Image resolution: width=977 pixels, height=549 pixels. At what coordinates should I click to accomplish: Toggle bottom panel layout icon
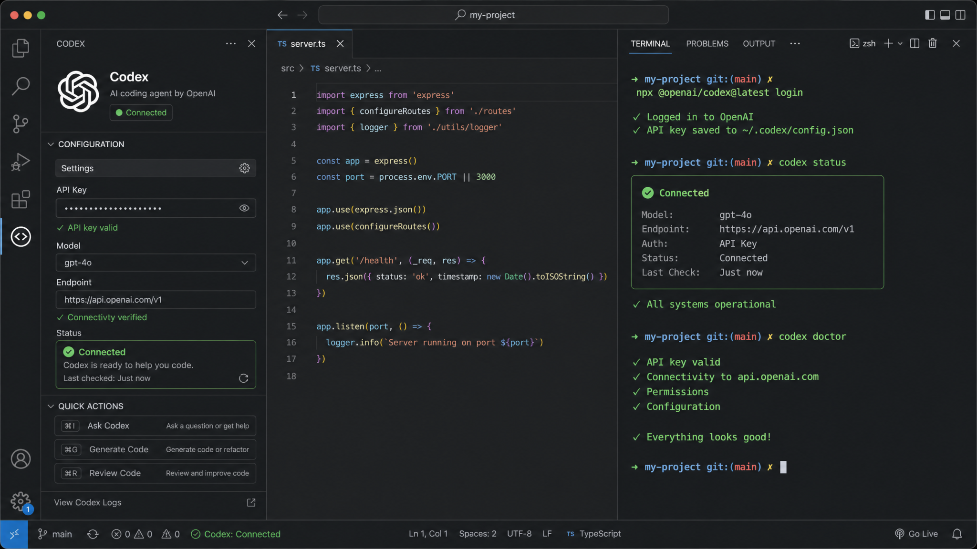pos(945,15)
